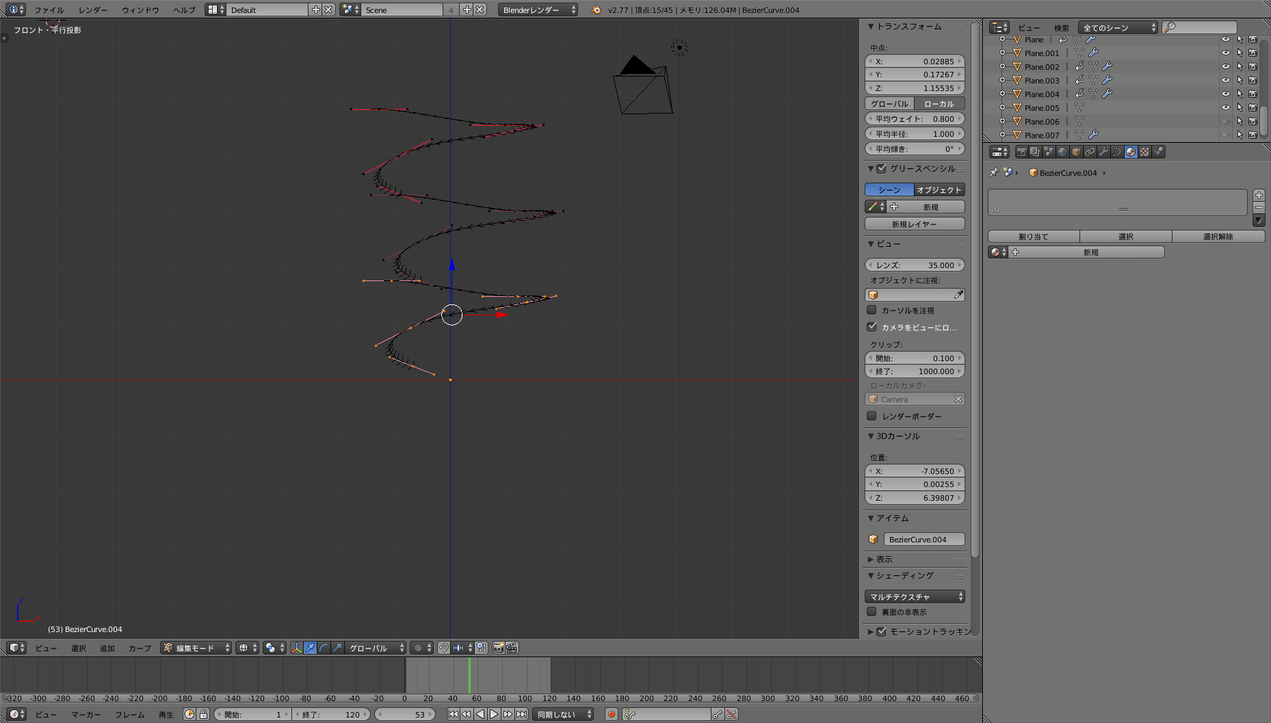Screen dimensions: 1271x723
Task: Toggle selectability of Plane.002 arrow icon
Action: pos(1240,66)
